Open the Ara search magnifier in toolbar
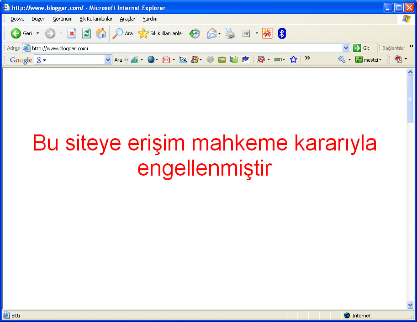The image size is (417, 322). [x=122, y=33]
